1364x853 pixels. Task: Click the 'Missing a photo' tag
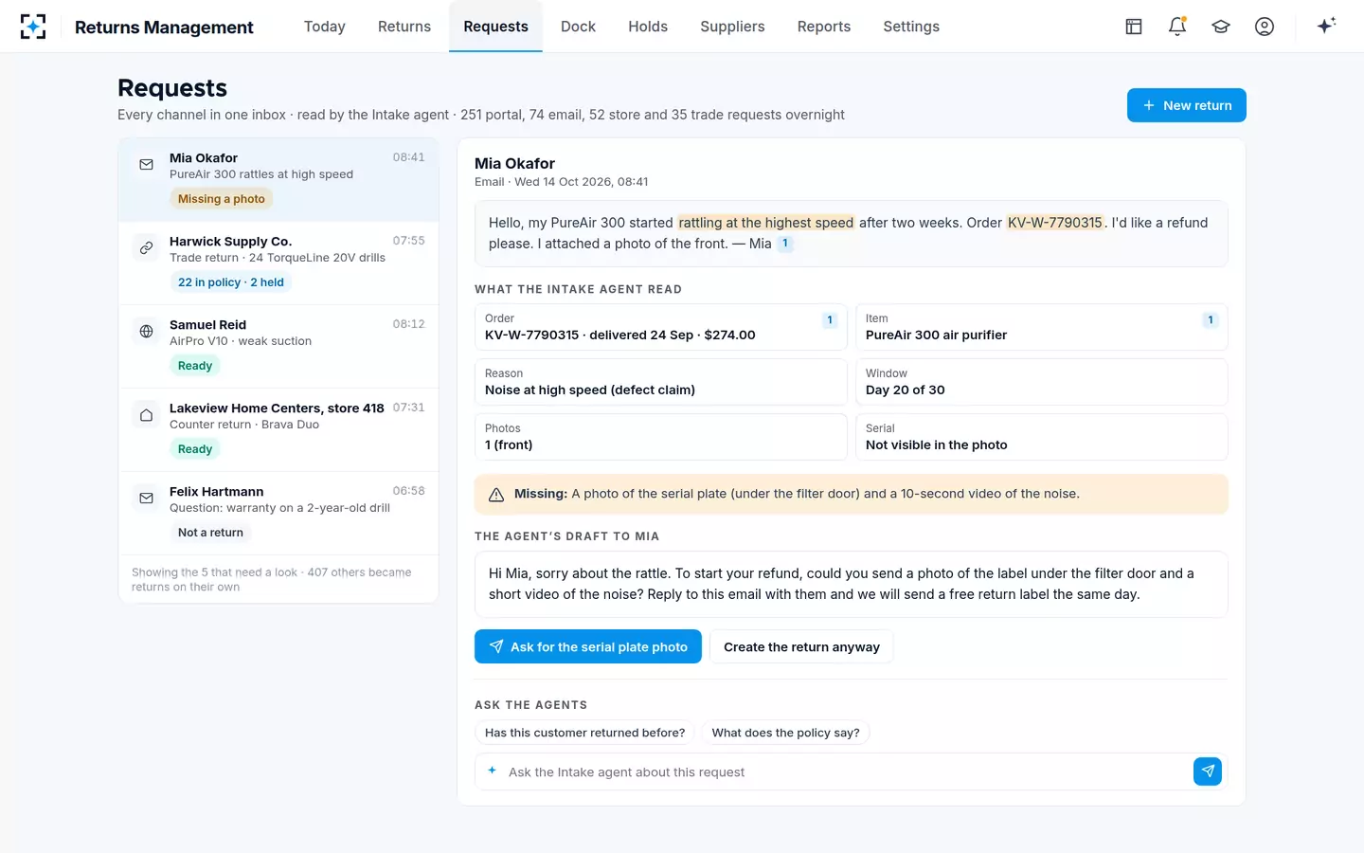click(222, 199)
